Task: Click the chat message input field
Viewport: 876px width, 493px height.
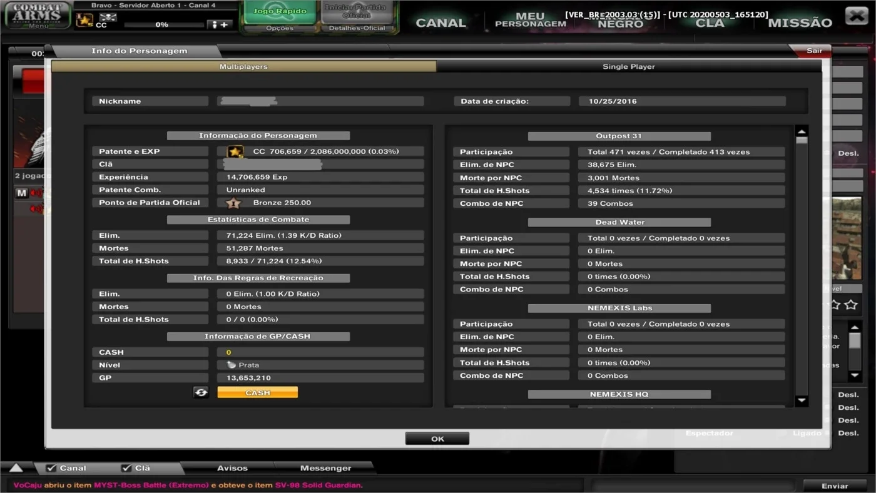Action: tap(694, 485)
